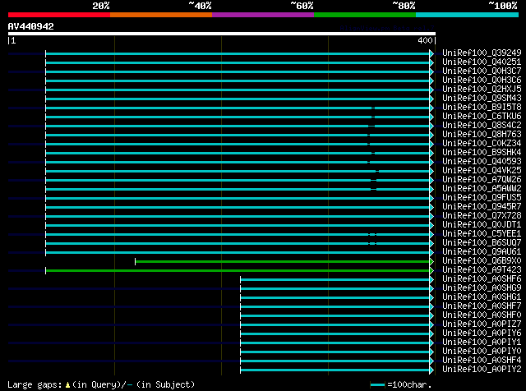Image resolution: width=526 pixels, height=391 pixels.
Task: Select the UniRef100_Q9AU61 label
Action: click(x=482, y=252)
